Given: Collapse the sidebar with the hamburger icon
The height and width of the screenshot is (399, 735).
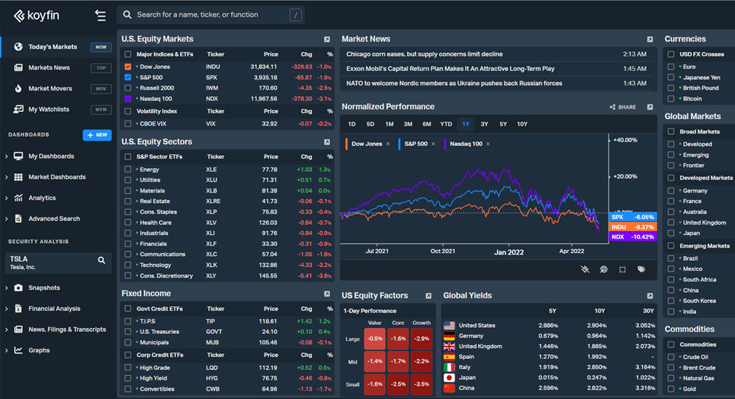Looking at the screenshot, I should [101, 15].
